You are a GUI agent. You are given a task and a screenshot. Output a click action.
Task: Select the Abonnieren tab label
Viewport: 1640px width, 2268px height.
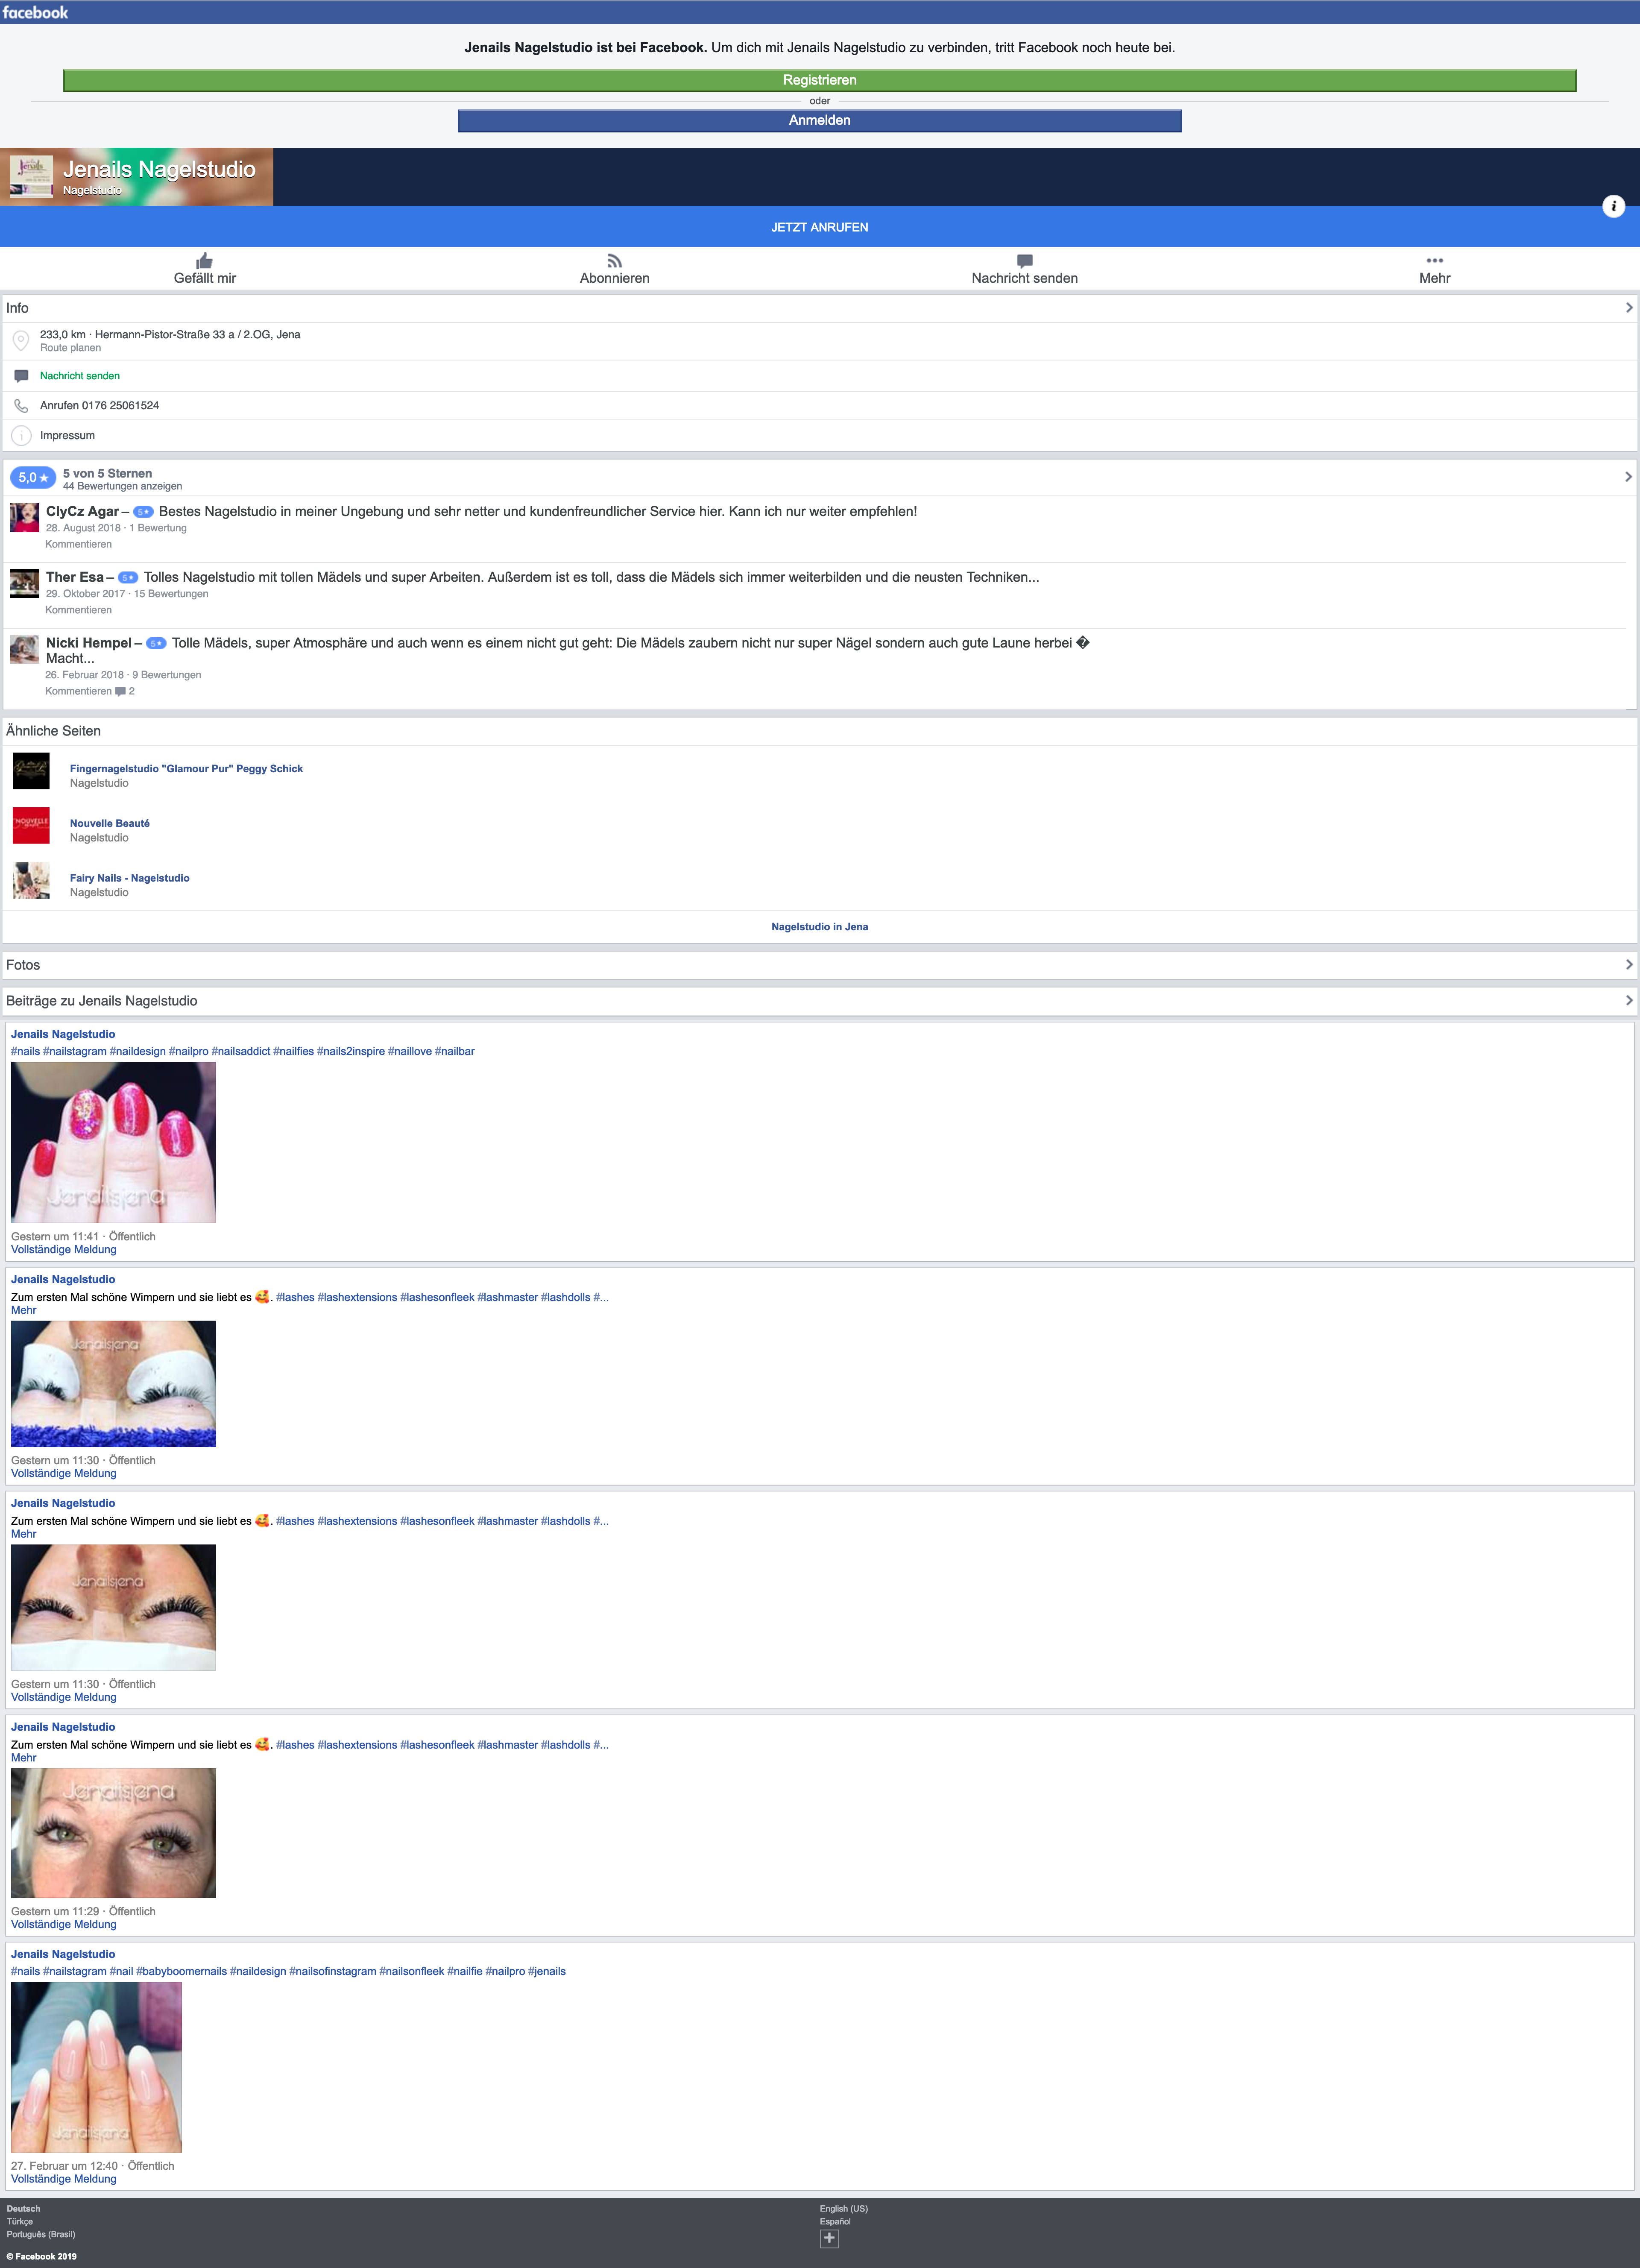tap(614, 278)
